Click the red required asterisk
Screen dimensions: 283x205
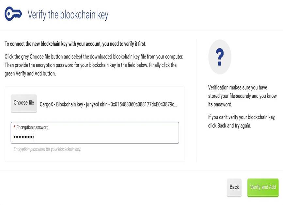click(x=14, y=127)
